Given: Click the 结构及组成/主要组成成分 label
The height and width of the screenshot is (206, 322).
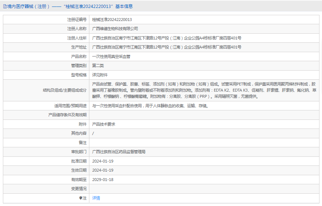Looking at the screenshot, I should [x=65, y=90].
